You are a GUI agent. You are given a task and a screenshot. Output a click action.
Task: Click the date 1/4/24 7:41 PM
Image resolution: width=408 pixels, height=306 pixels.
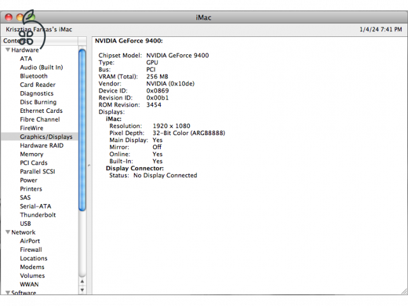tap(381, 29)
